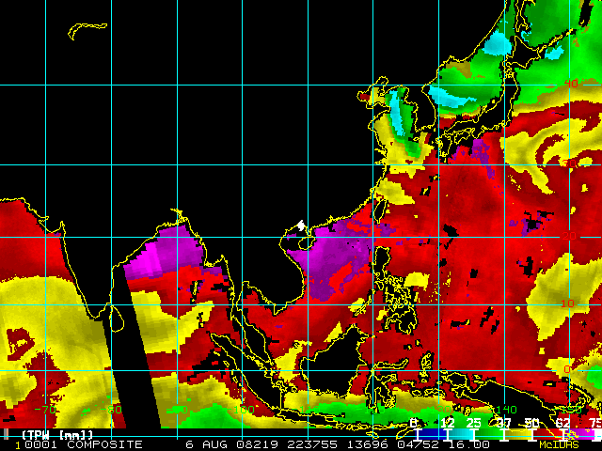The width and height of the screenshot is (602, 451).
Task: Click the cyan dry patch over Sea of Japan
Action: (x=450, y=95)
